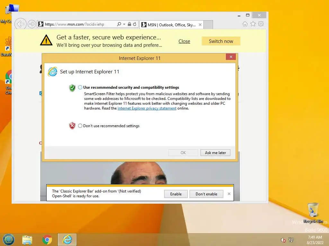Screen dimensions: 329x246
Task: Click the Internet Explorer taskbar icon
Action: point(67,240)
